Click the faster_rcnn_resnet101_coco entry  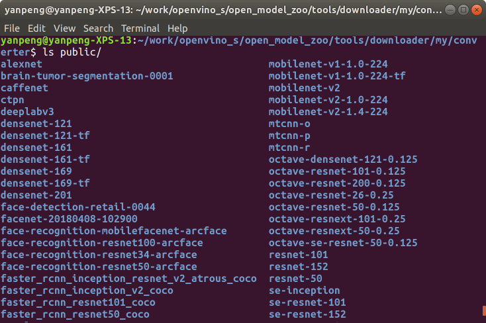pos(78,302)
